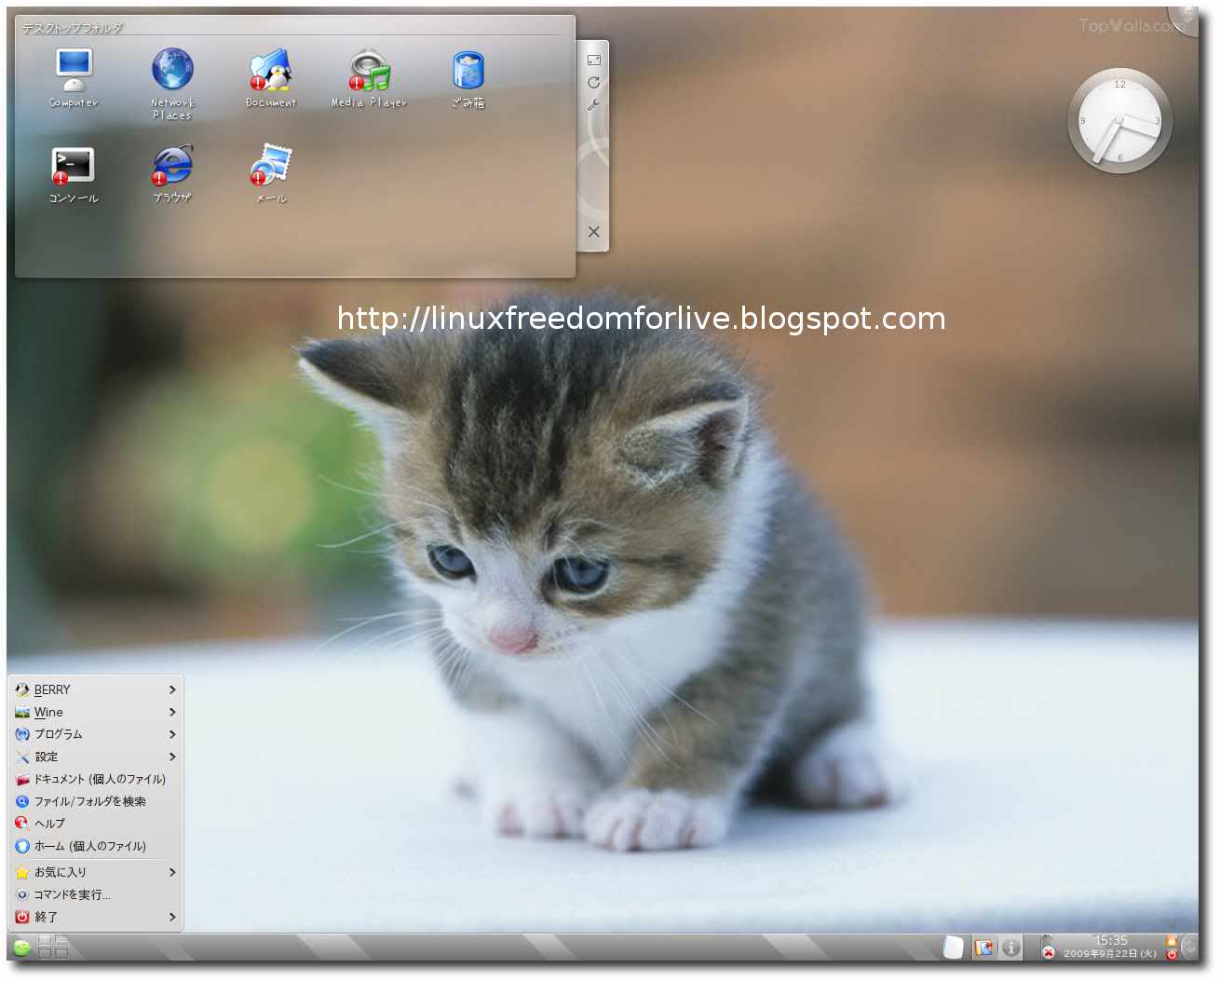Select ファイル/フォルダを検索 menu entry
Image resolution: width=1220 pixels, height=982 pixels.
[96, 801]
